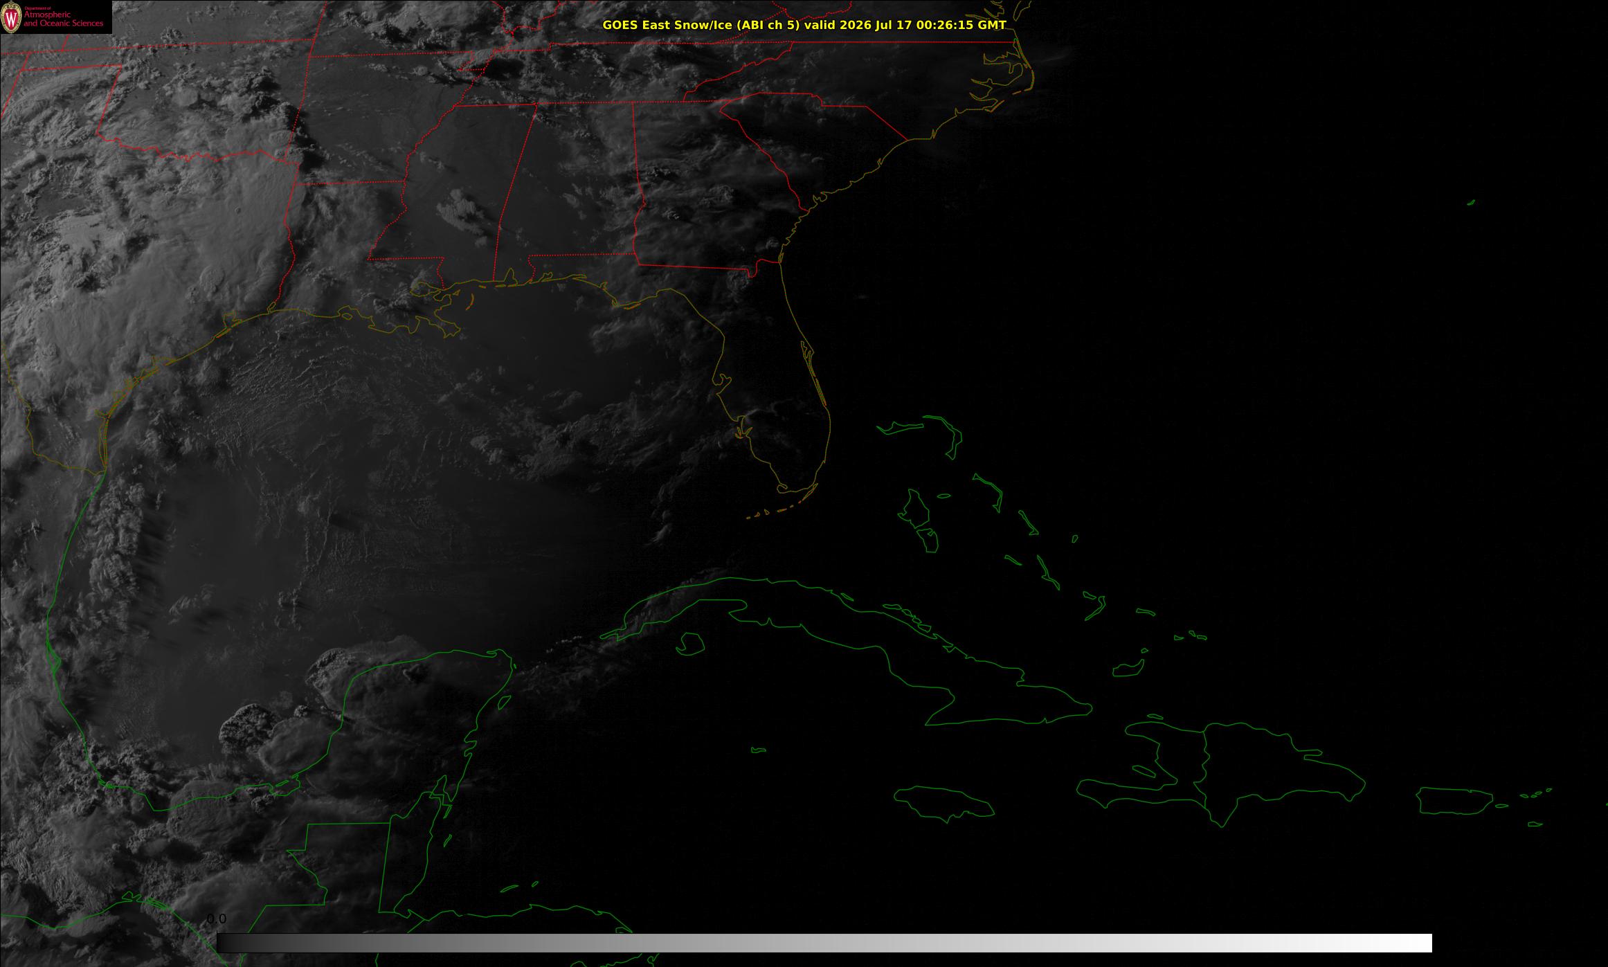Click the red W crest emblem
Screen dimensions: 1608x967
[x=11, y=19]
